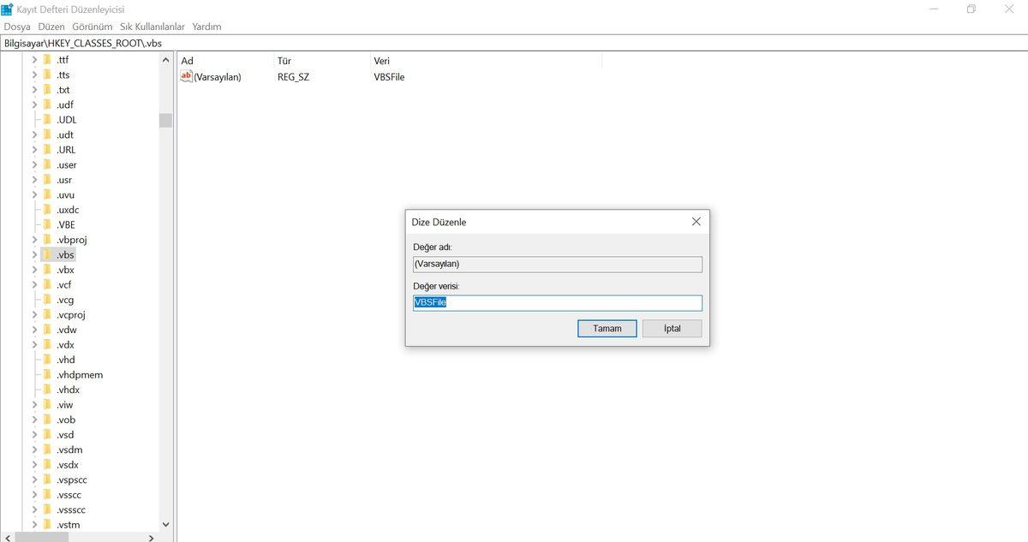Click the .txt key folder icon

(x=48, y=89)
